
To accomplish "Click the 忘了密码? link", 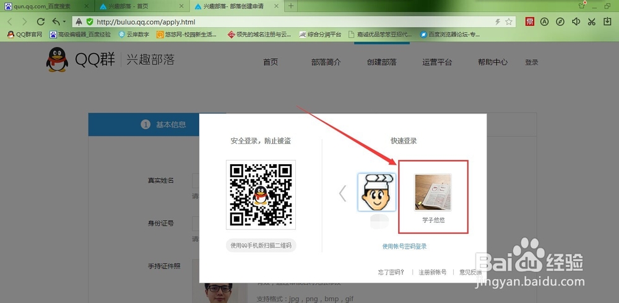I will (391, 272).
